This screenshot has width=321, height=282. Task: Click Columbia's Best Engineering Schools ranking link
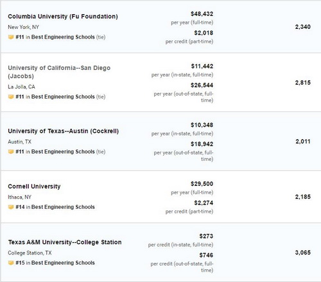pyautogui.click(x=63, y=37)
